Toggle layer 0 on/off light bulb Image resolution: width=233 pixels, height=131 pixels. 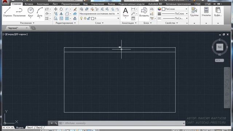(x=81, y=18)
